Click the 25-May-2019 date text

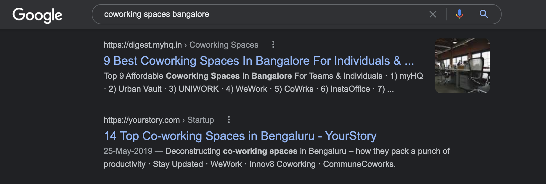tap(128, 151)
